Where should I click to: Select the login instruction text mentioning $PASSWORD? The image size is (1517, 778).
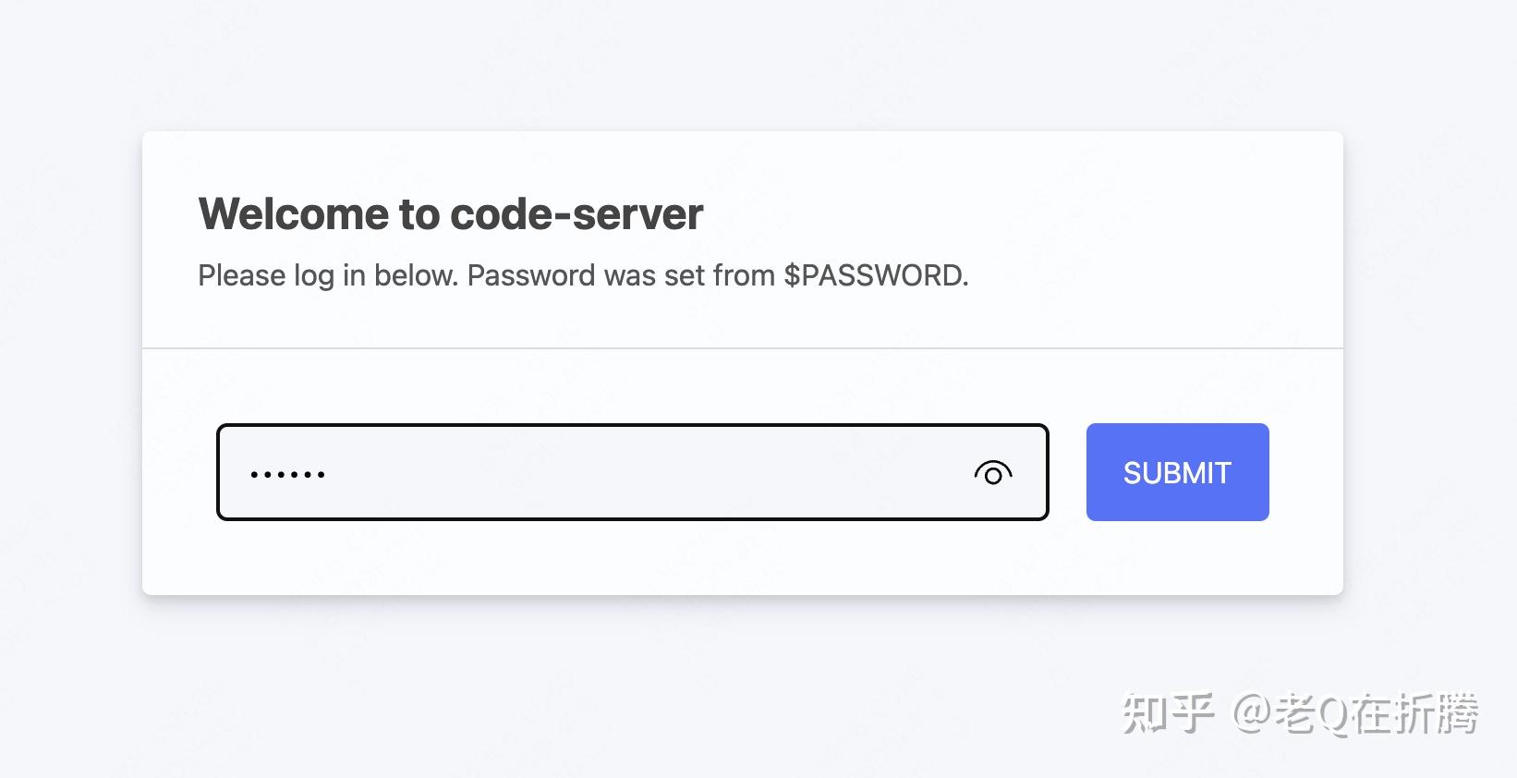click(582, 275)
